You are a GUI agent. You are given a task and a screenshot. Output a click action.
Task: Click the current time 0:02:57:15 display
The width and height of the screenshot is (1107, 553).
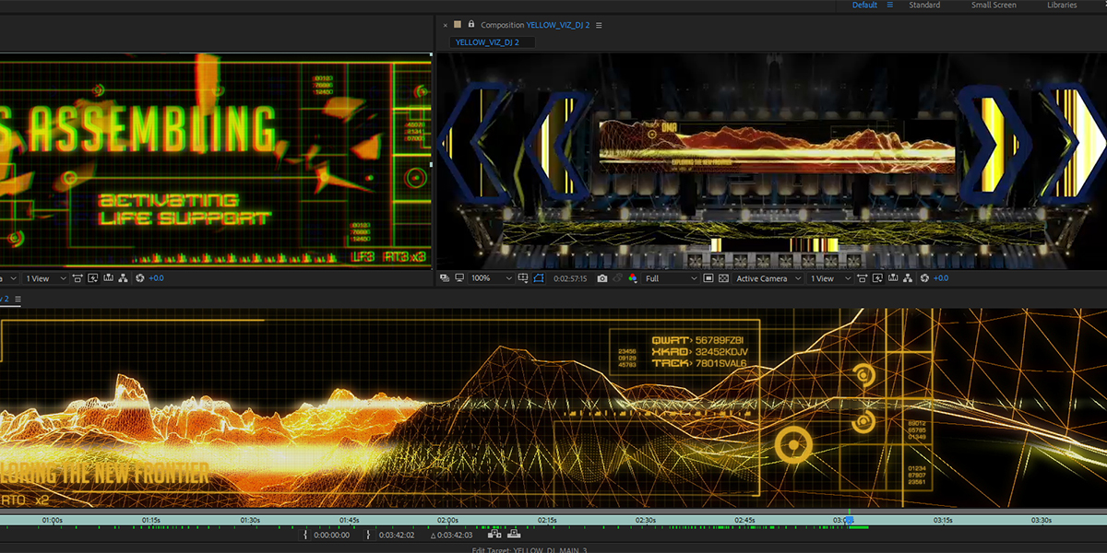click(x=572, y=278)
